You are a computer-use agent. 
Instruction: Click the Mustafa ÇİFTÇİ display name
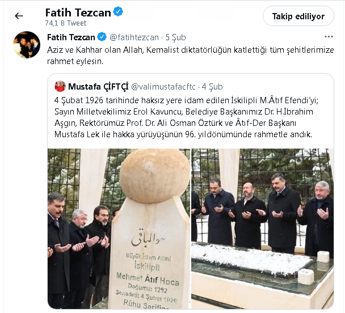[98, 87]
